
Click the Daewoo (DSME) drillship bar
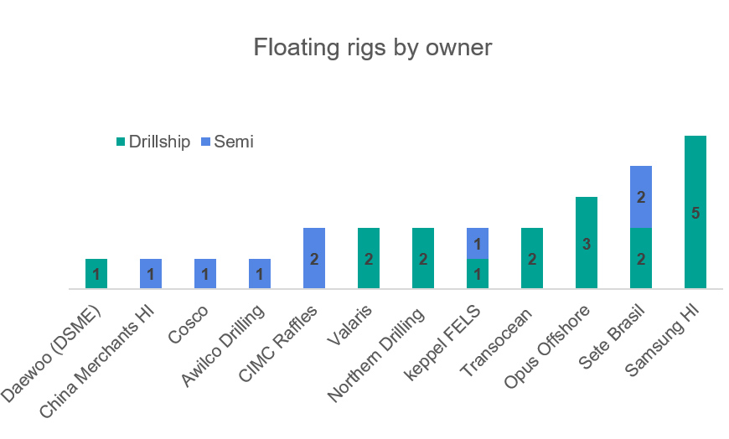pyautogui.click(x=96, y=274)
